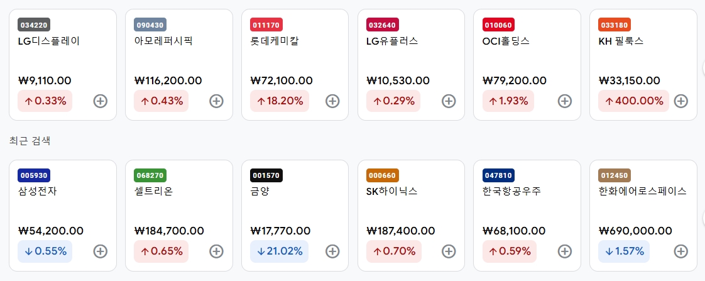
Task: Add 한국항공우주 with the plus icon
Action: coord(565,251)
